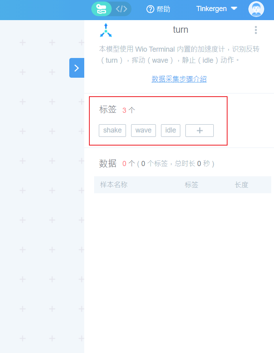The height and width of the screenshot is (353, 274).
Task: Add a new label with plus button
Action: (200, 130)
